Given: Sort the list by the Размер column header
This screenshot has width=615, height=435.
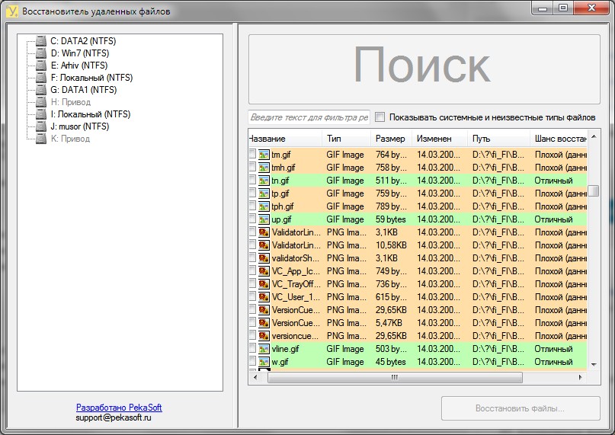Looking at the screenshot, I should point(391,139).
